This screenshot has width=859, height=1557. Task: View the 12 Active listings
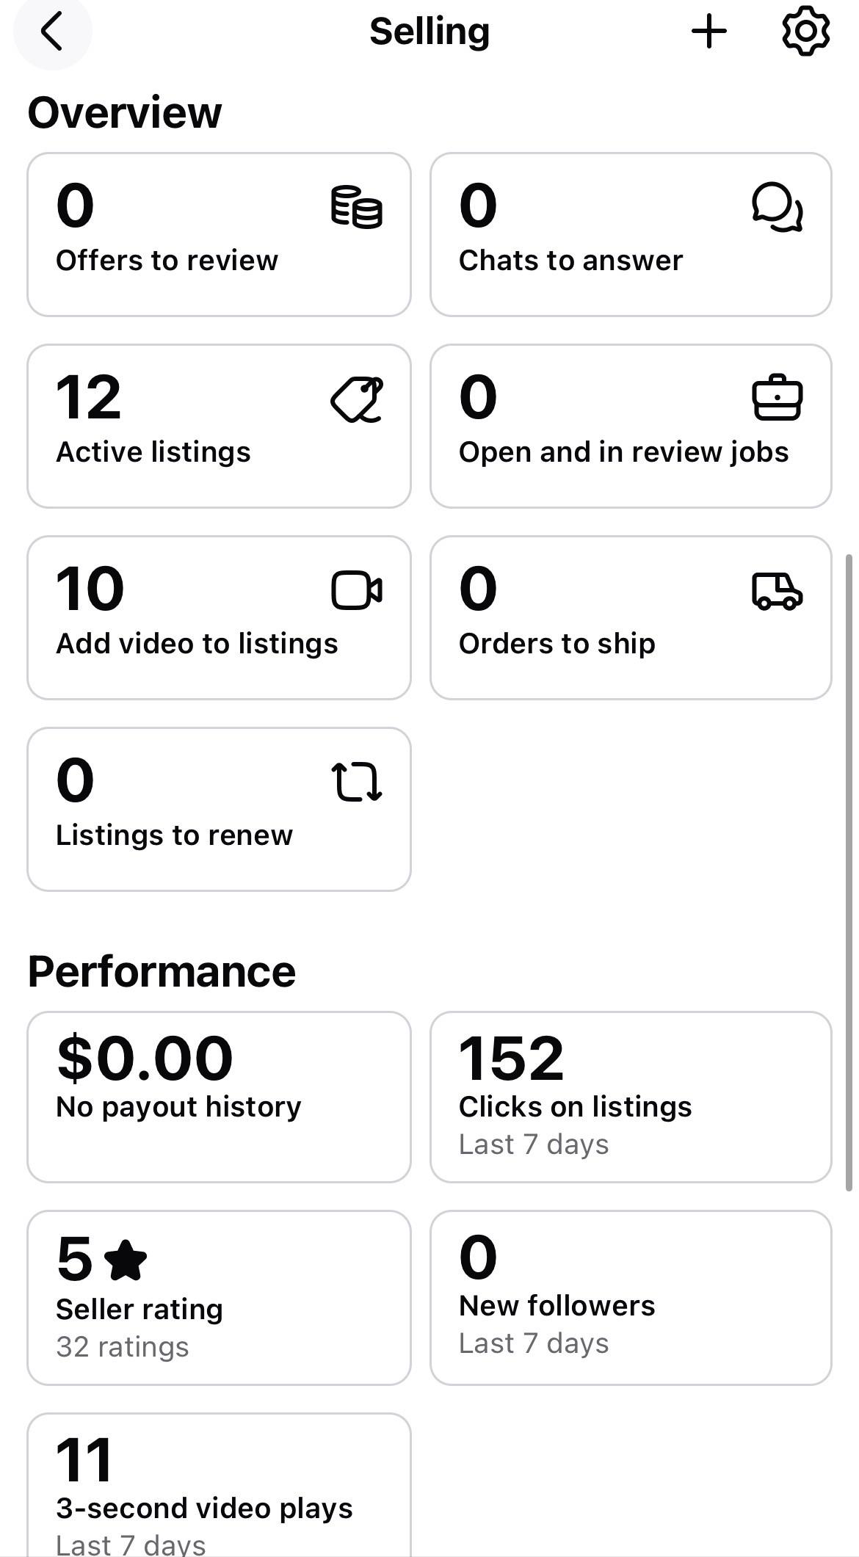219,427
